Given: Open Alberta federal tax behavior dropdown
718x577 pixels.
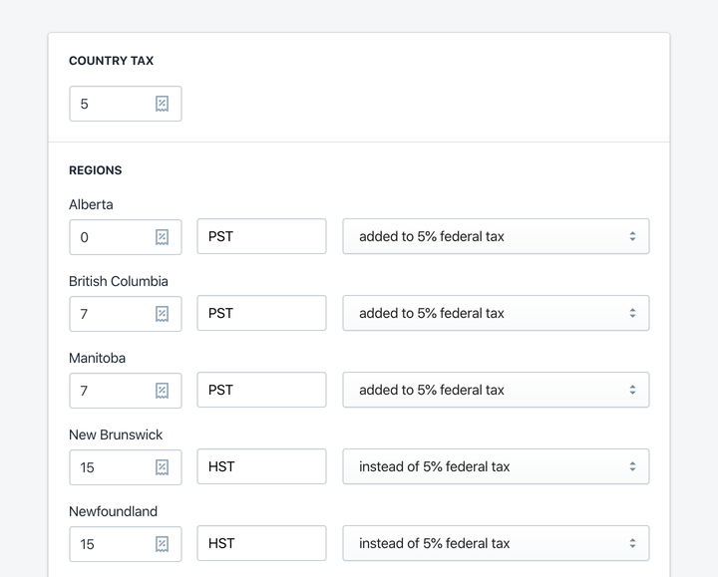Looking at the screenshot, I should tap(496, 236).
